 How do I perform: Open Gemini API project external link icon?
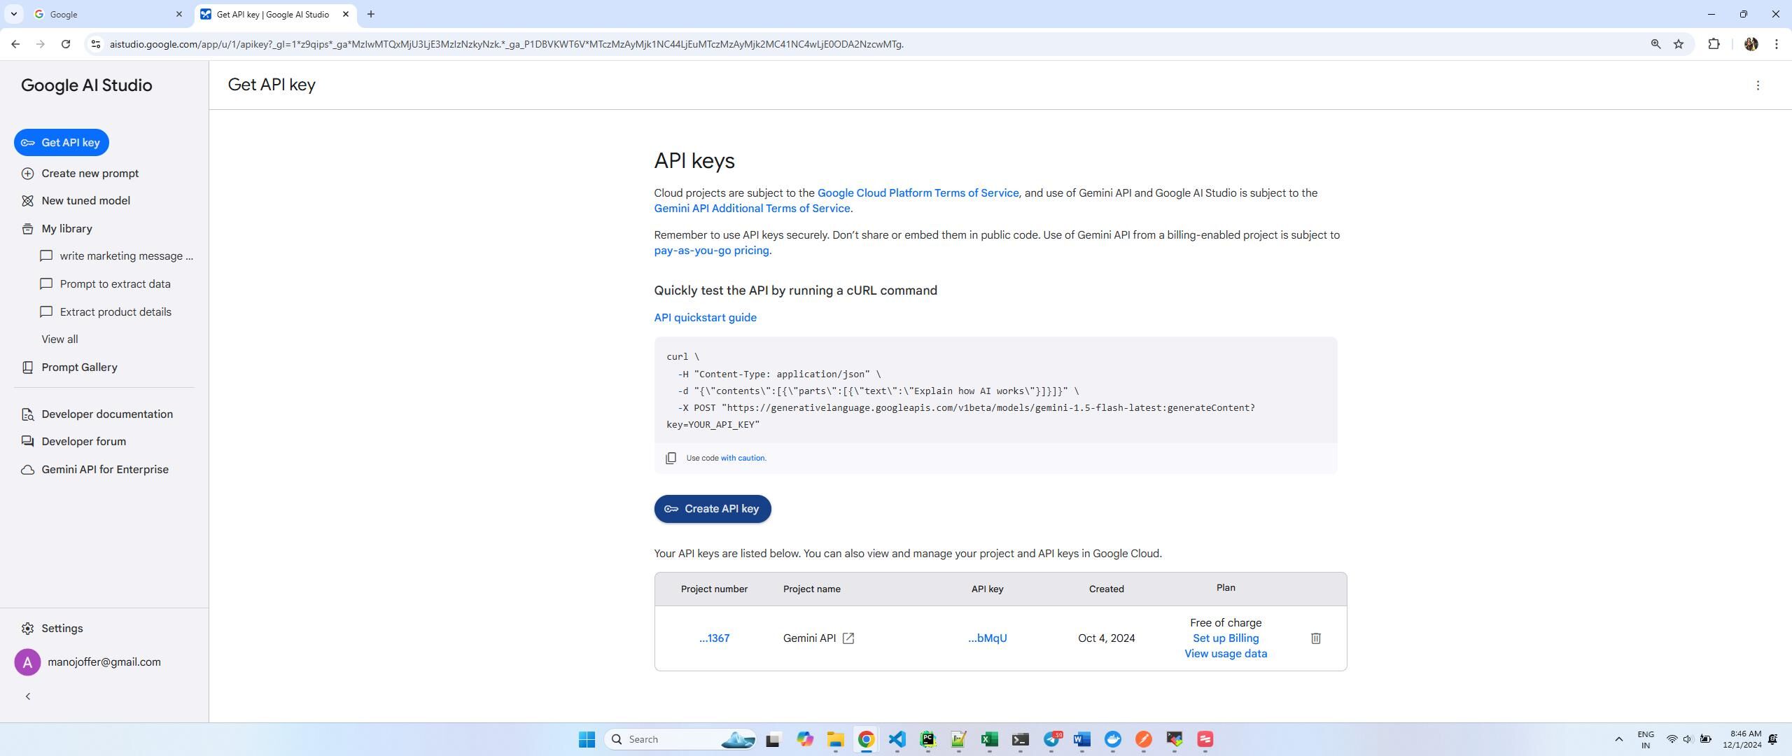(848, 638)
